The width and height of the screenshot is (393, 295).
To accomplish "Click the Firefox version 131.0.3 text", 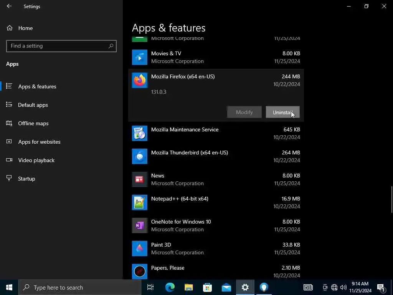I will coord(159,92).
